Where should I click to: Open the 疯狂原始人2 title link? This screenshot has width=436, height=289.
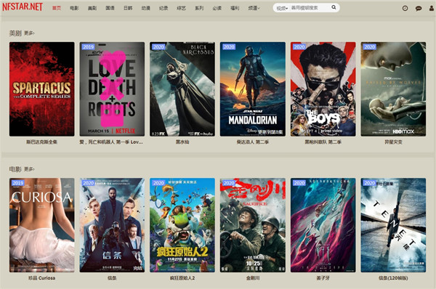(x=182, y=277)
